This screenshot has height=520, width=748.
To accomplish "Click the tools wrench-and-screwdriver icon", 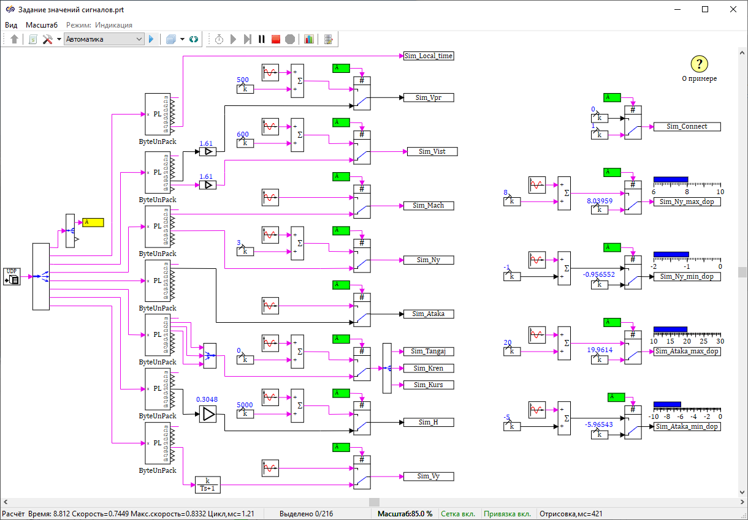I will [x=47, y=39].
